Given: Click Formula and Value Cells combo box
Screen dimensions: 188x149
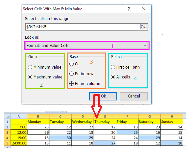Looking at the screenshot, I should click(x=87, y=46).
